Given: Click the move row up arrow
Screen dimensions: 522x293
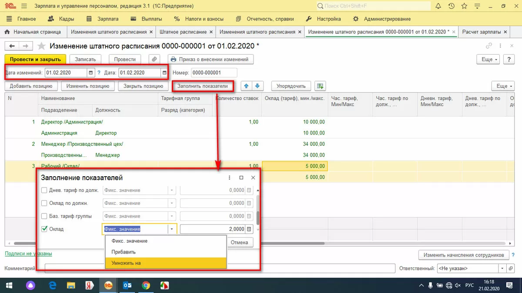Looking at the screenshot, I should click(x=247, y=86).
